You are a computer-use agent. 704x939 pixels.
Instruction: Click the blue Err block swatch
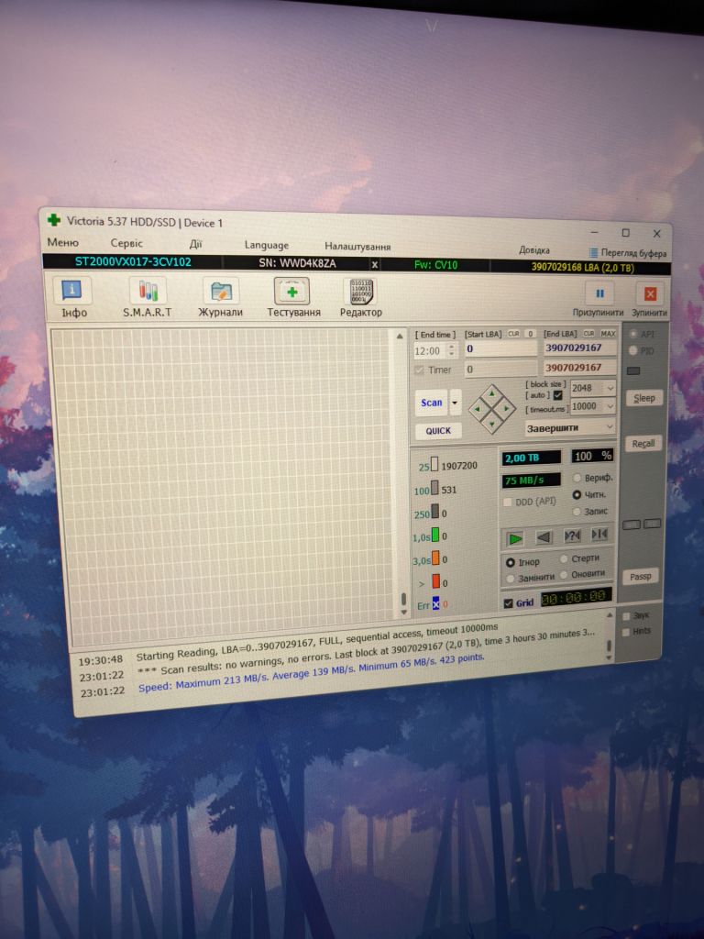coord(435,603)
